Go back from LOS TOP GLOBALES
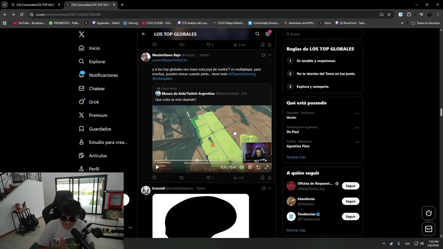This screenshot has height=249, width=443. (144, 34)
